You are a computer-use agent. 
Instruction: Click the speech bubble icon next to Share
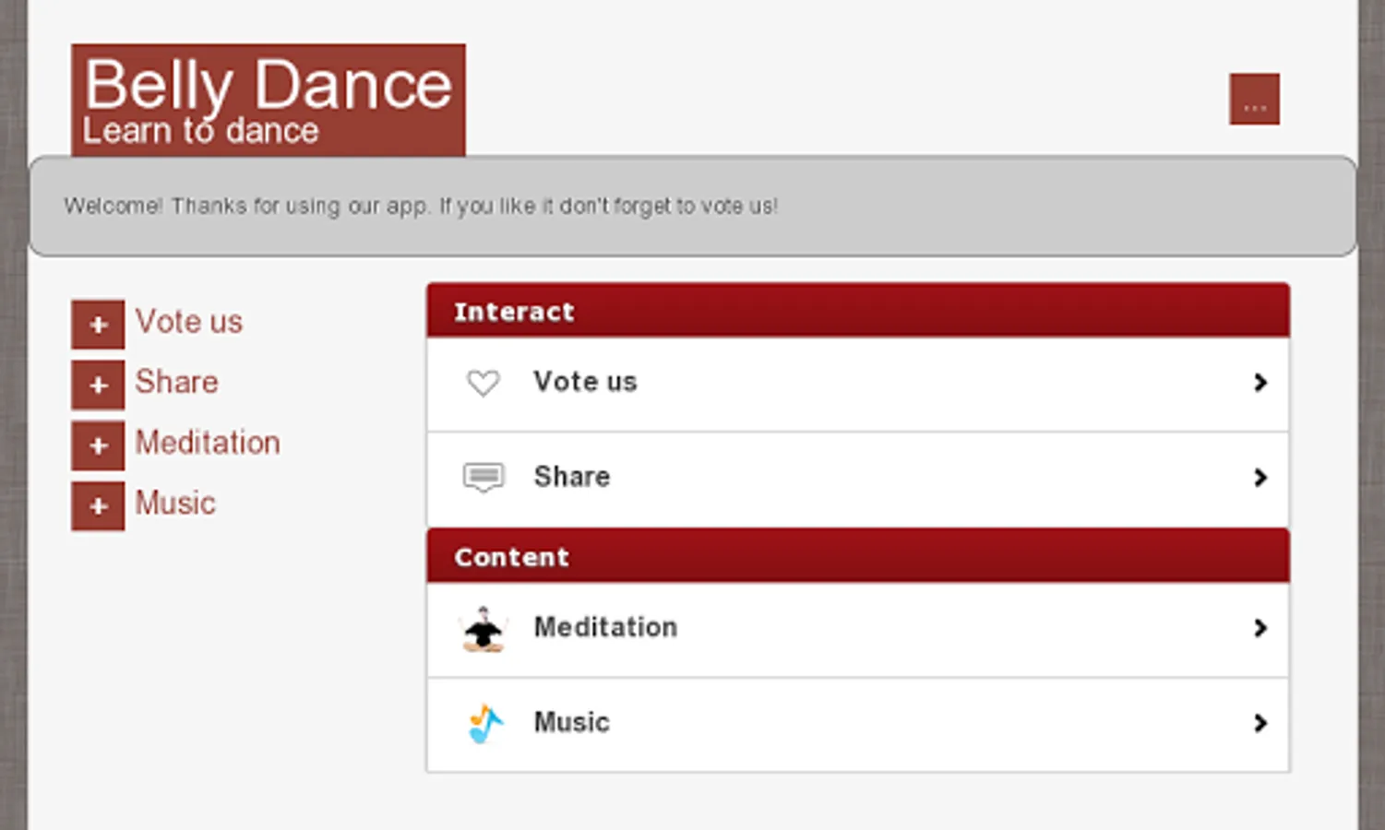click(x=483, y=477)
